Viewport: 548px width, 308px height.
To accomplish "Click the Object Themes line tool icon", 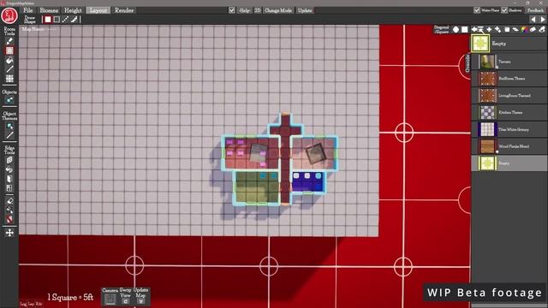I will coord(9,135).
